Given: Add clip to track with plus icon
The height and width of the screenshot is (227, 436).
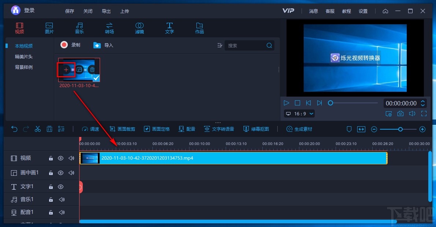Looking at the screenshot, I should coord(66,70).
